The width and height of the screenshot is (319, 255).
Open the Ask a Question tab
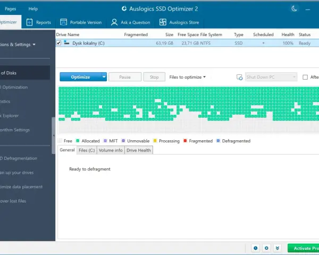[131, 22]
